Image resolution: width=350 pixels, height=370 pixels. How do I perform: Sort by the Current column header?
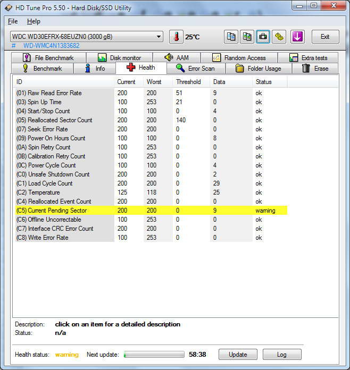point(129,82)
